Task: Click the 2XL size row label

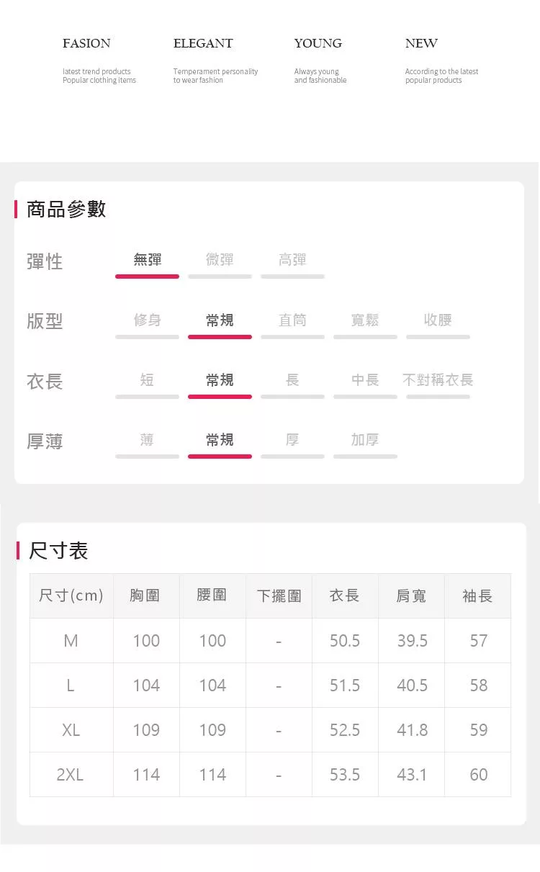Action: point(71,775)
